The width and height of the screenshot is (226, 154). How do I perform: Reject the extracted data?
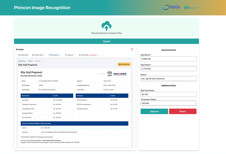[x=183, y=111]
